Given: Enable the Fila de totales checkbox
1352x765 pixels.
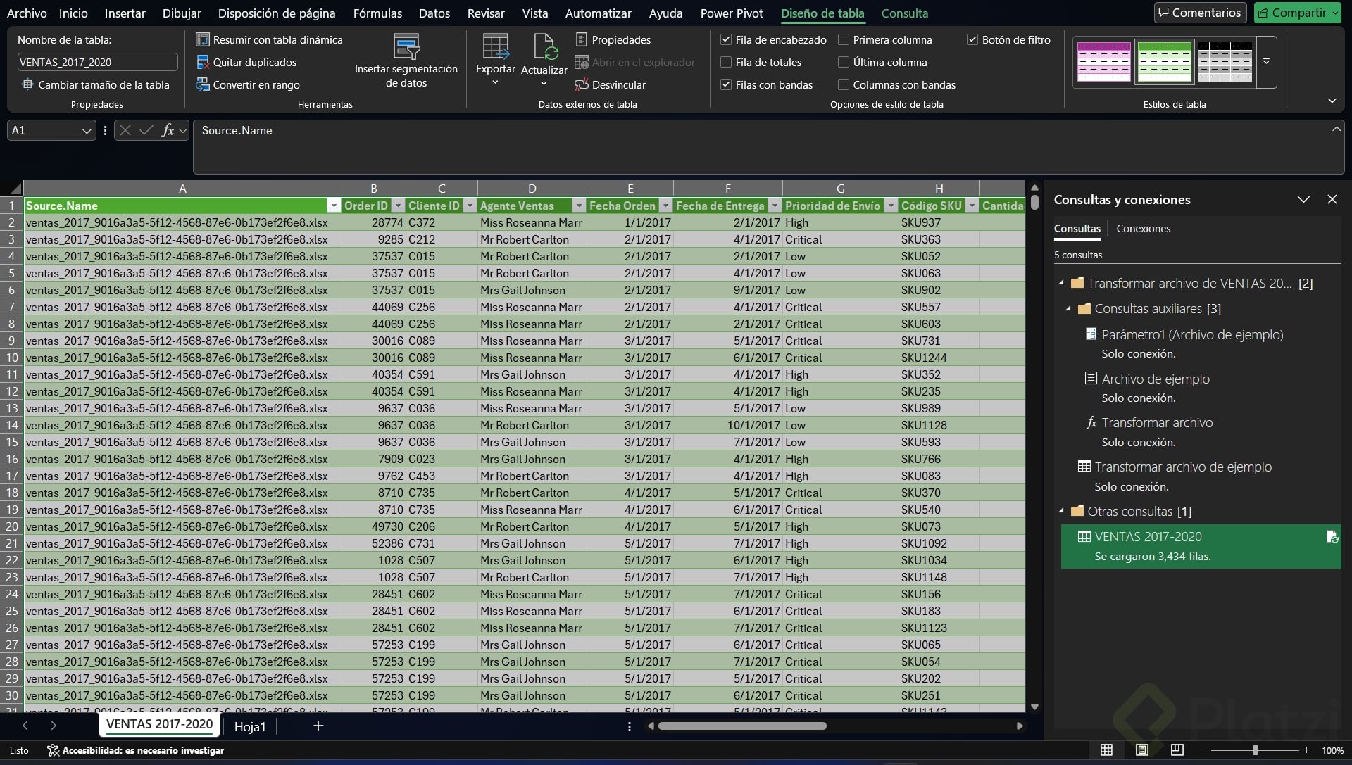Looking at the screenshot, I should (x=726, y=63).
